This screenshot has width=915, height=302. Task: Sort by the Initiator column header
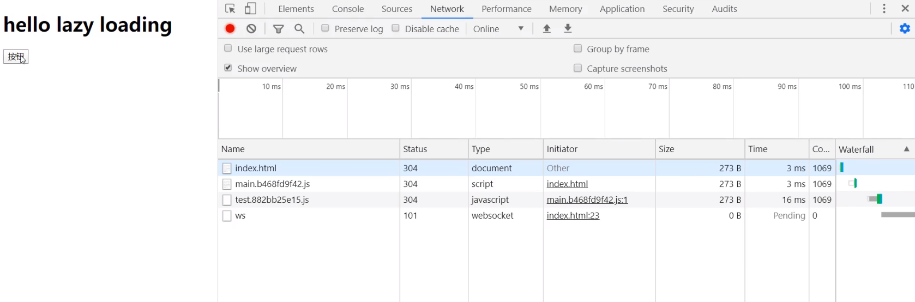pos(599,149)
